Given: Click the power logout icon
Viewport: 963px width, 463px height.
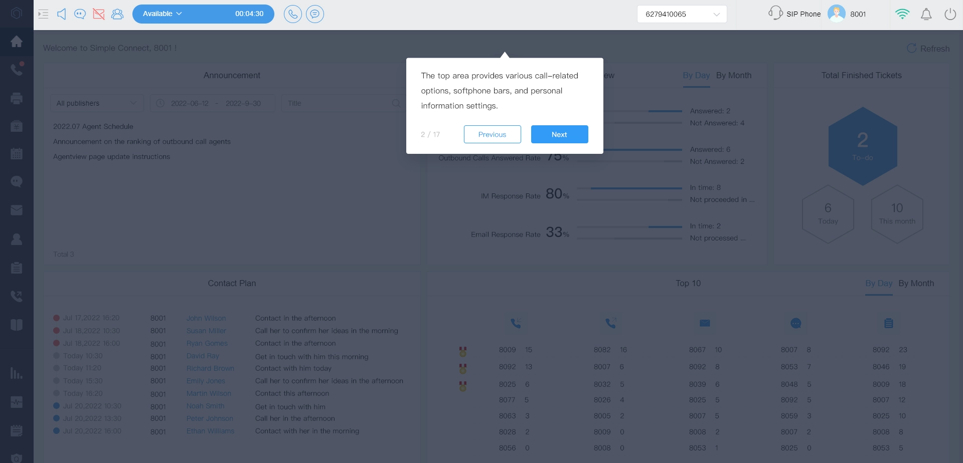Looking at the screenshot, I should 950,14.
